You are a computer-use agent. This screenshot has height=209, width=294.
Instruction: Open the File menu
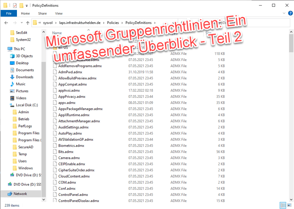coord(9,13)
